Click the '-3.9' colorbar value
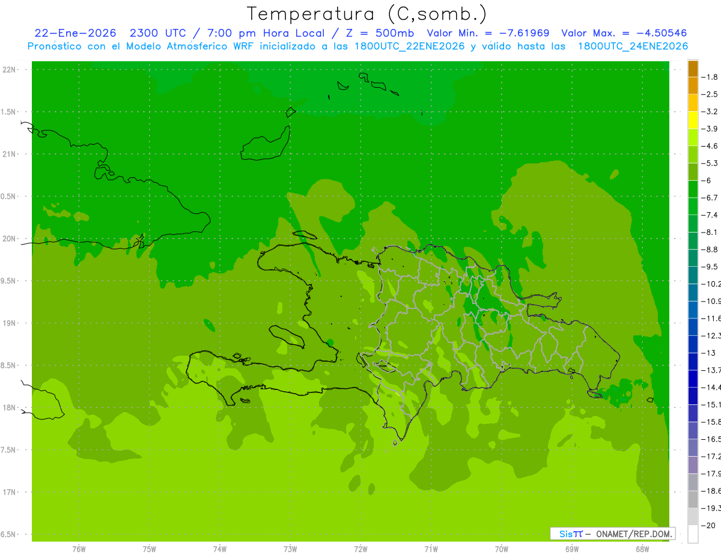721x557 pixels. click(710, 129)
